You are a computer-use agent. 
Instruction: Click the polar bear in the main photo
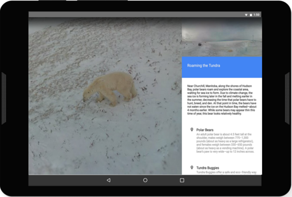pos(109,88)
